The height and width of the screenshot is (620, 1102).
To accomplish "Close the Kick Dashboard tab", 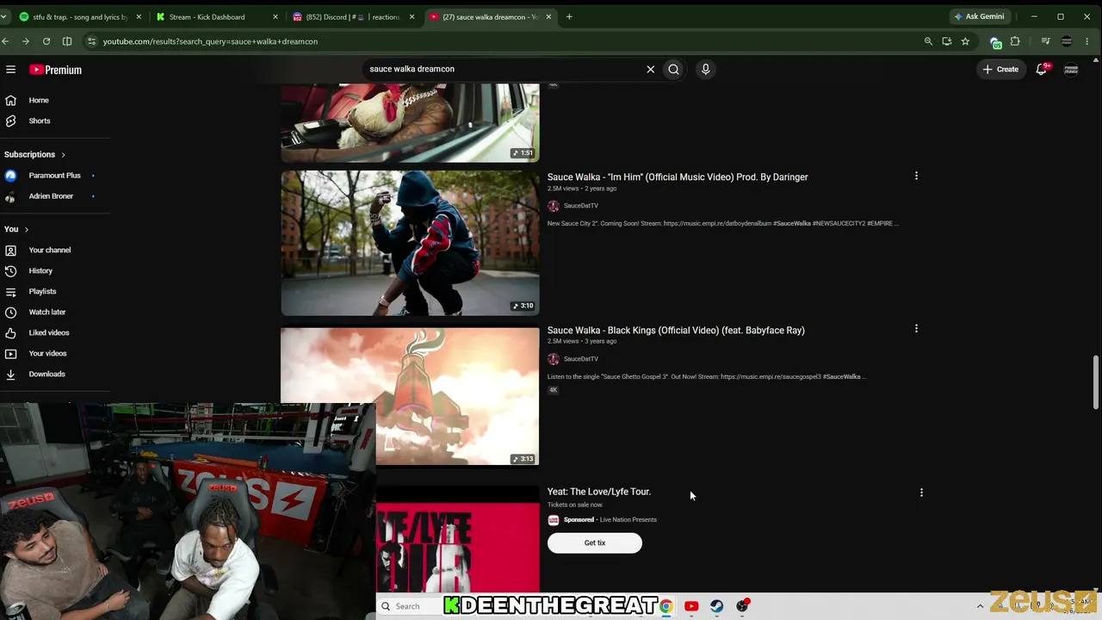I will click(x=275, y=17).
